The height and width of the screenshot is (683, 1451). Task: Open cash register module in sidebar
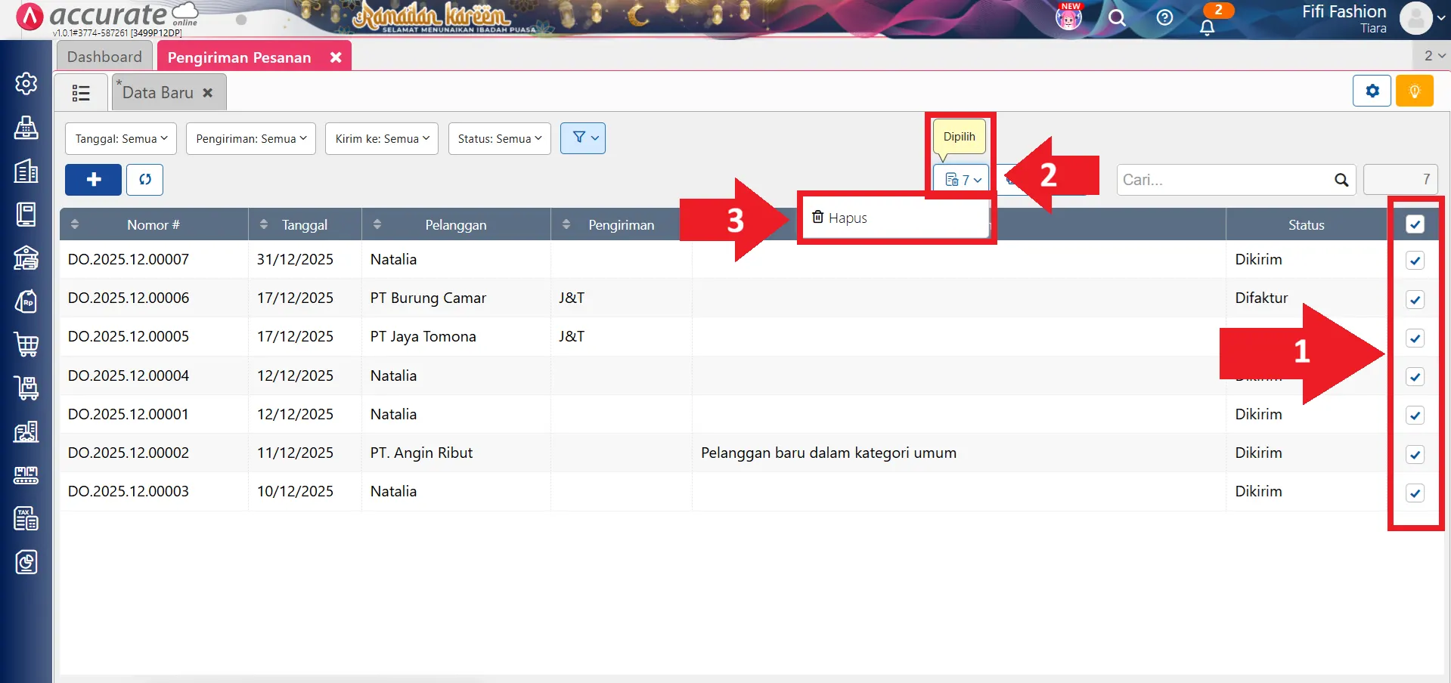click(26, 128)
